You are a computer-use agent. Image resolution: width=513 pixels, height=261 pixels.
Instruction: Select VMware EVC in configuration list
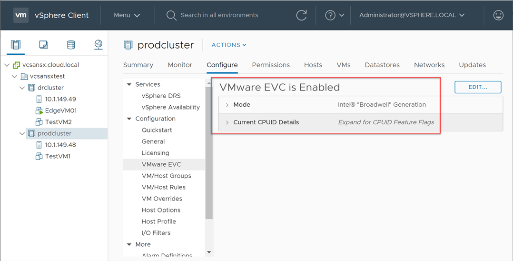[164, 164]
